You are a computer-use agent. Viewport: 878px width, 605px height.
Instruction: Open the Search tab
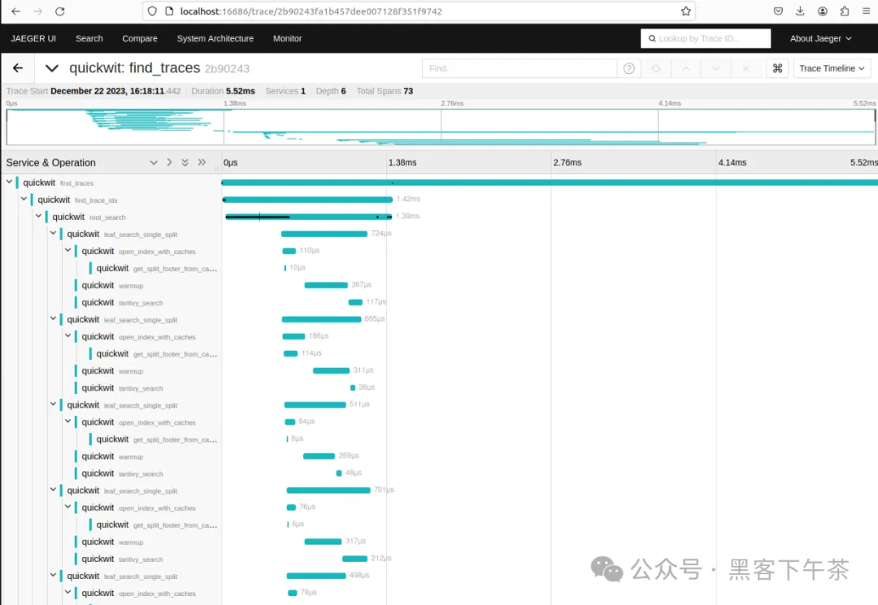[89, 39]
